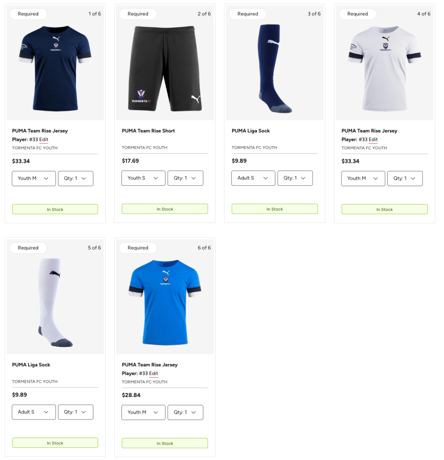This screenshot has height=460, width=444.
Task: View the white PUMA Liga Sock image
Action: (x=55, y=302)
